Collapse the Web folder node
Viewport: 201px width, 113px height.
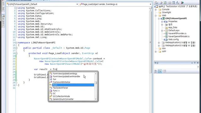(156, 16)
